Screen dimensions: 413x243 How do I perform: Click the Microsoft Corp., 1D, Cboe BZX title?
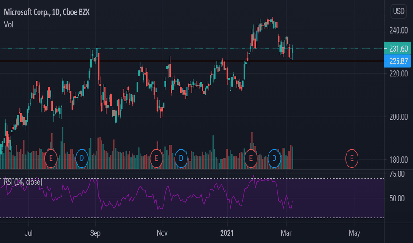pos(47,12)
